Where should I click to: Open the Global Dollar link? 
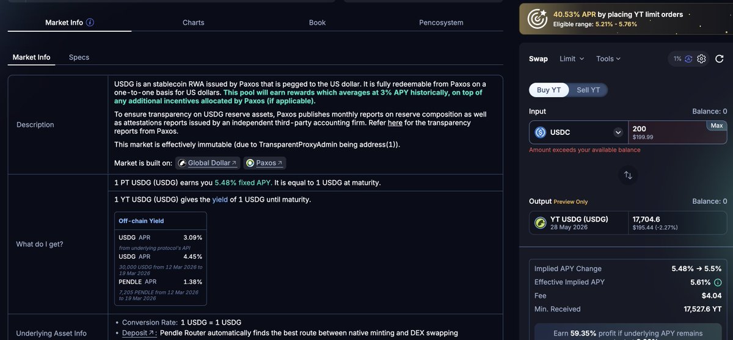tap(207, 163)
